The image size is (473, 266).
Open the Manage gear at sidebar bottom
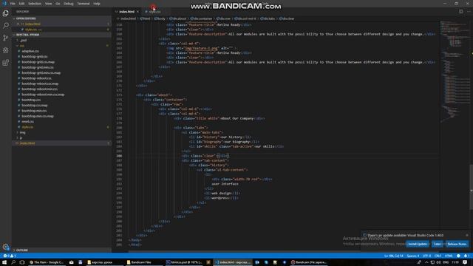tap(5, 247)
